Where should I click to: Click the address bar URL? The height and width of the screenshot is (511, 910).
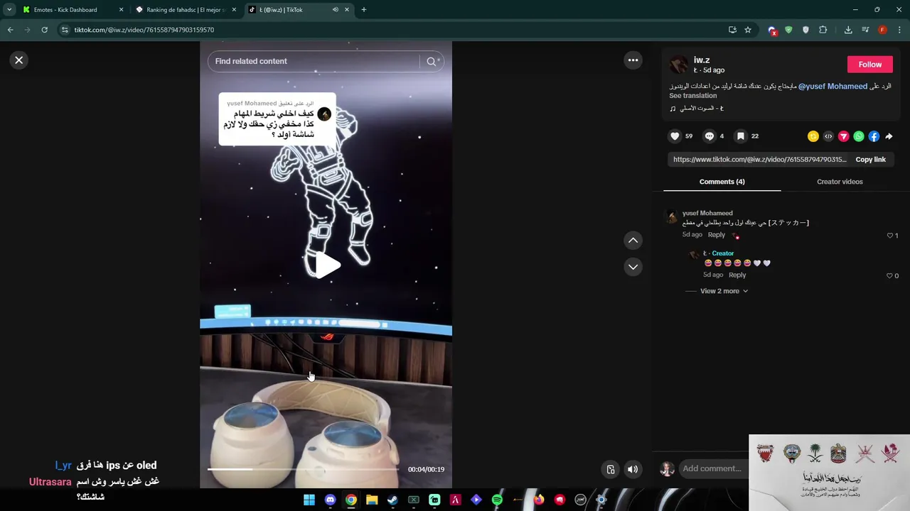click(144, 30)
